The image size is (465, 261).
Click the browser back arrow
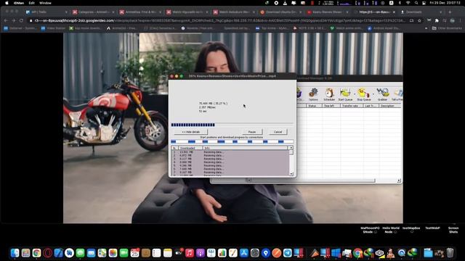click(x=6, y=21)
